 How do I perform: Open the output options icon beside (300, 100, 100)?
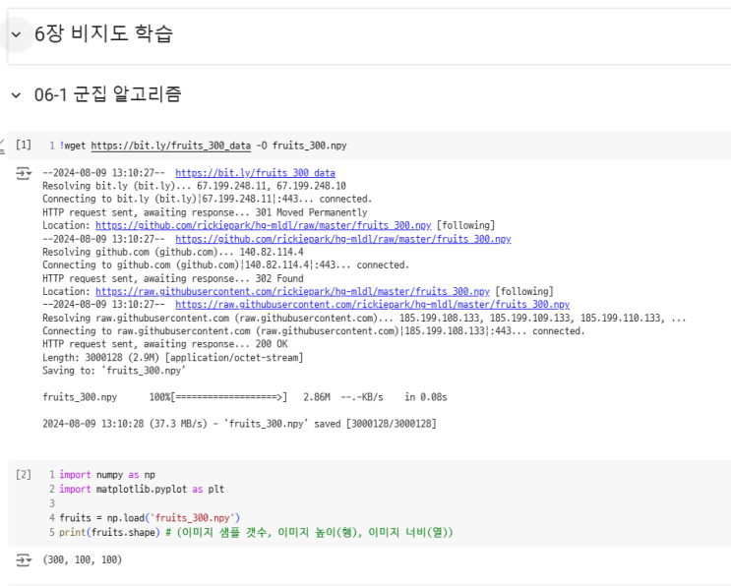coord(24,559)
